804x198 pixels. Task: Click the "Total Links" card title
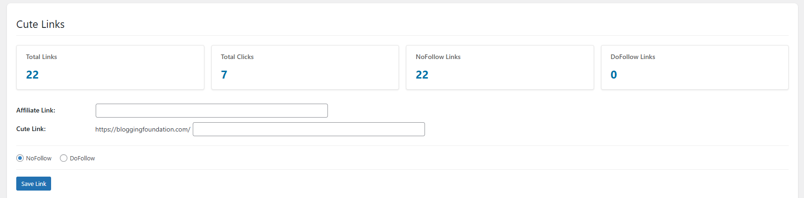tap(41, 57)
